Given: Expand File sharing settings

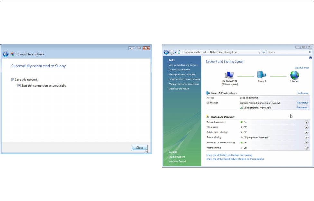Looking at the screenshot, I should (306, 127).
